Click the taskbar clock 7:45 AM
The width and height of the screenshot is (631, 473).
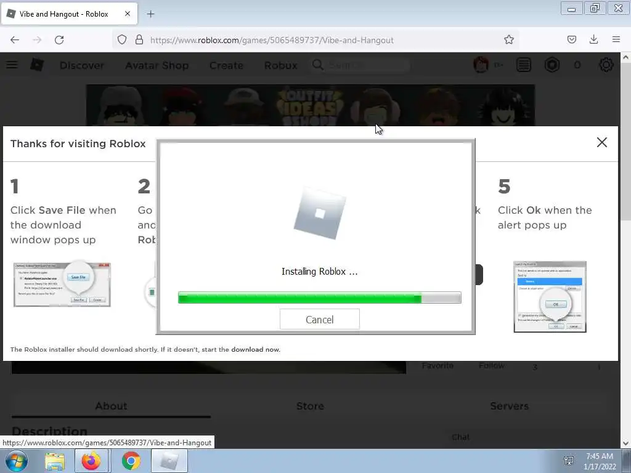click(600, 456)
